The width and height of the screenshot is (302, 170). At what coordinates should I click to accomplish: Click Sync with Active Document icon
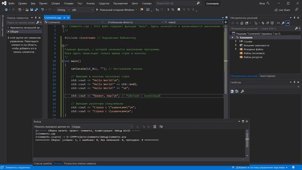(x=263, y=23)
